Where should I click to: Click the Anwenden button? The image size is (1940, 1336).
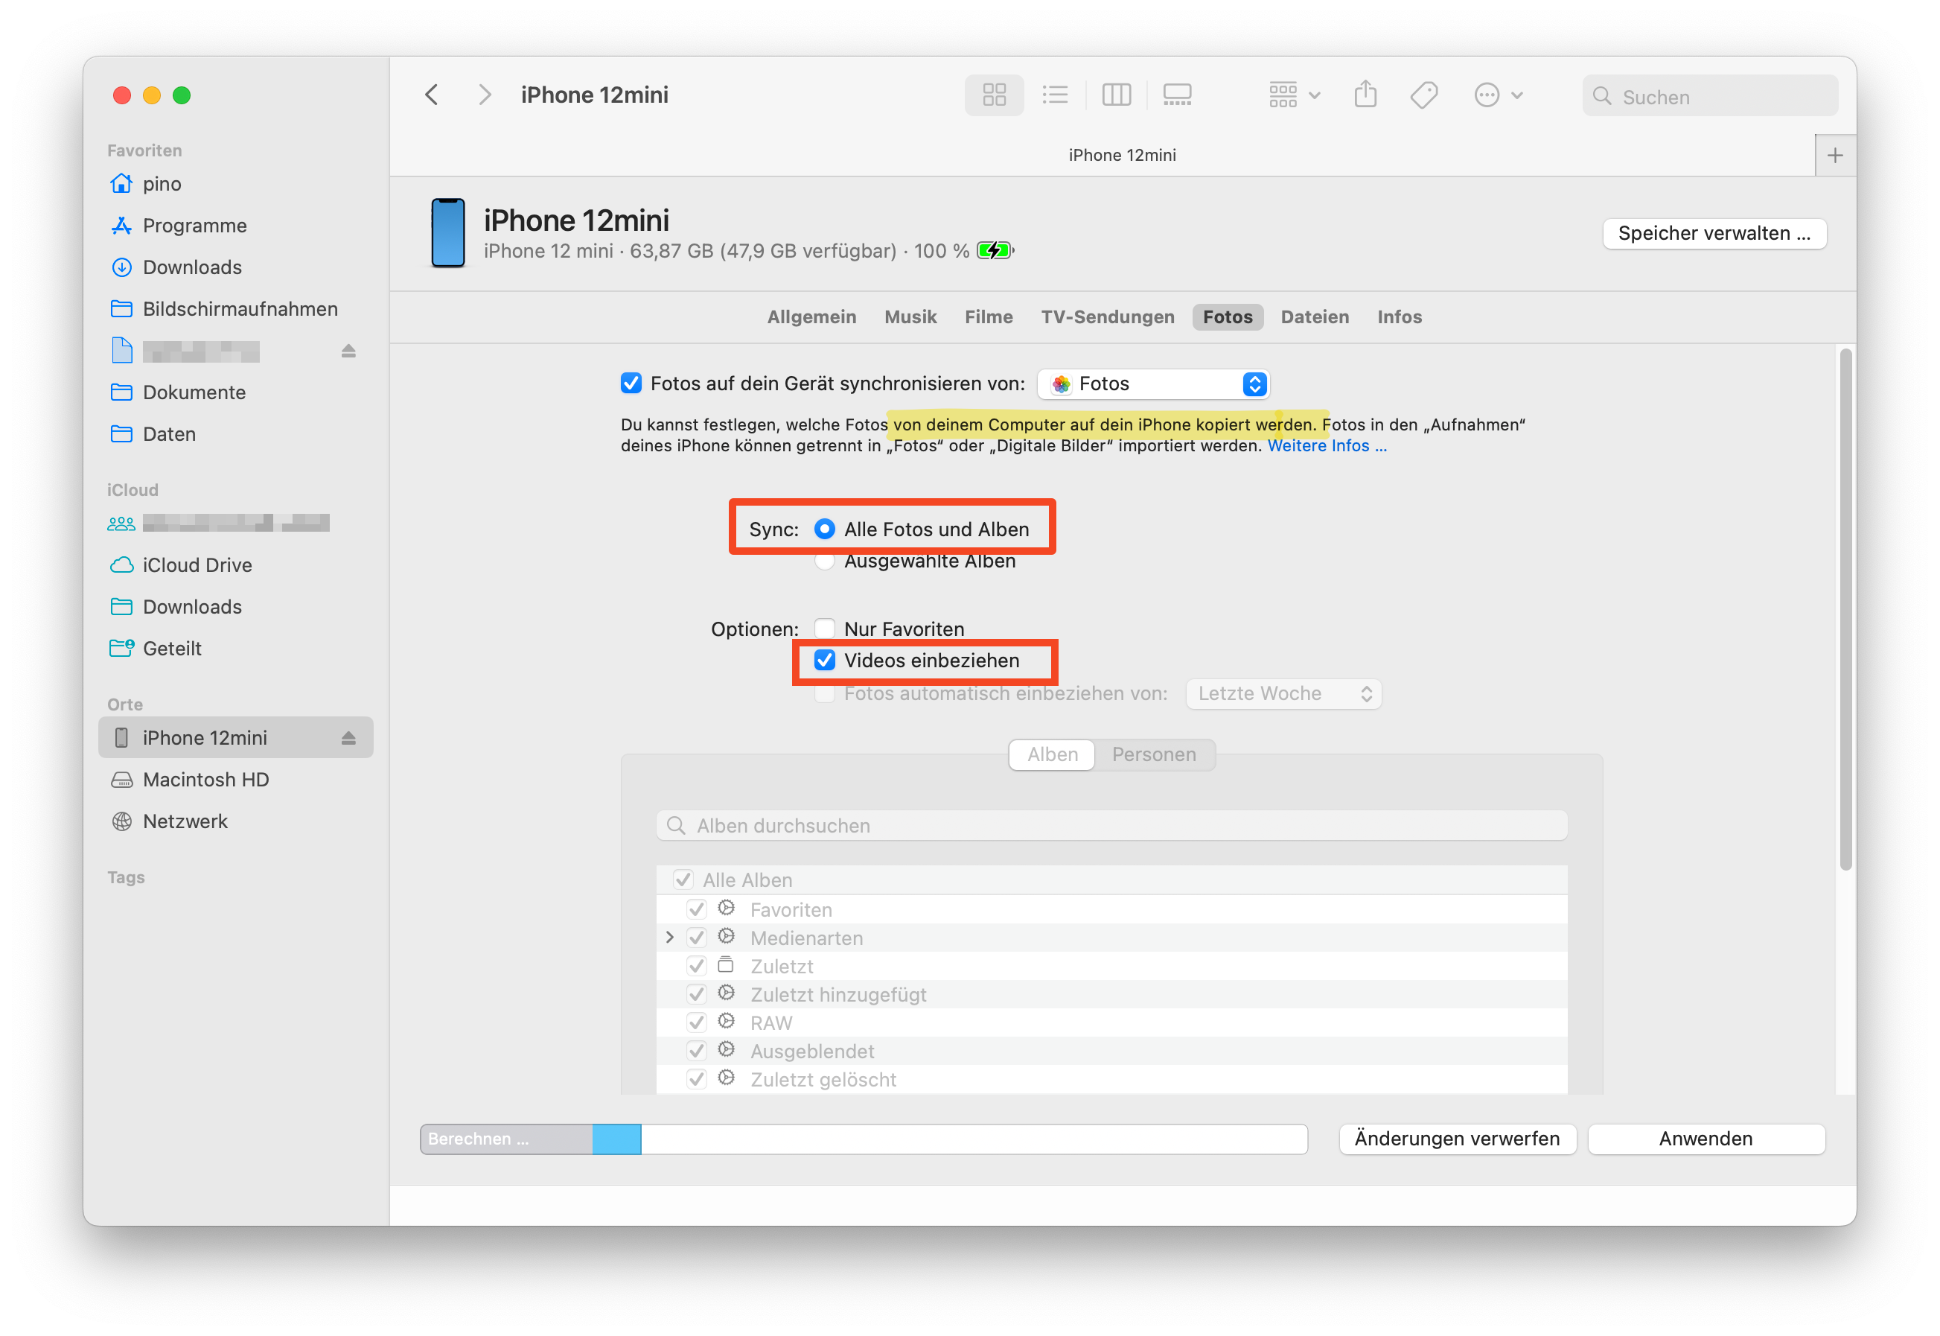click(x=1705, y=1139)
